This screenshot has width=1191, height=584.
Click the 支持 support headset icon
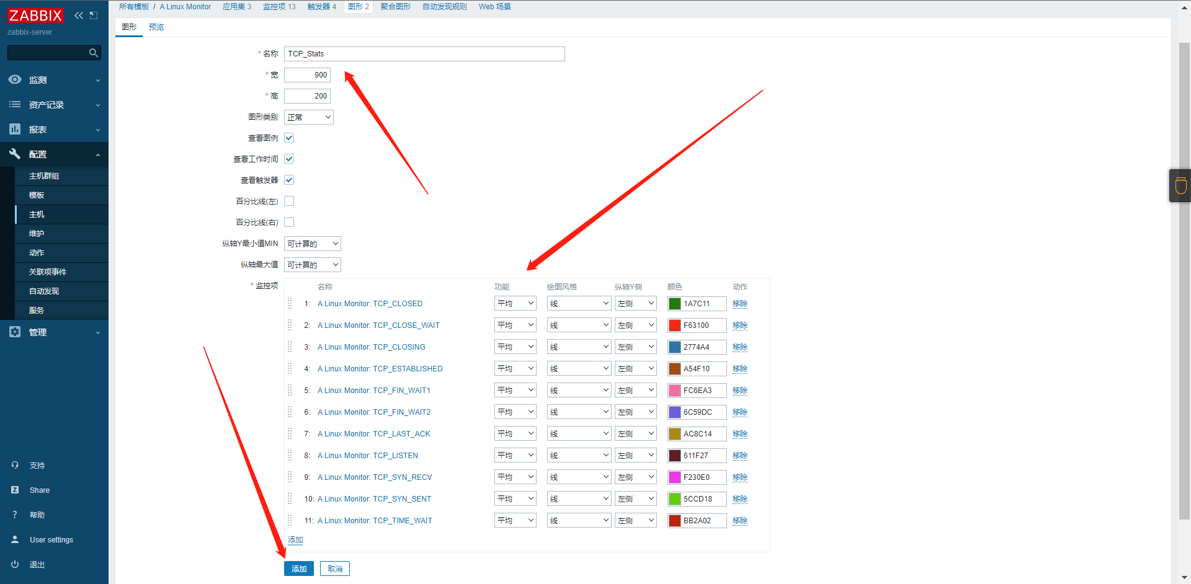point(15,465)
